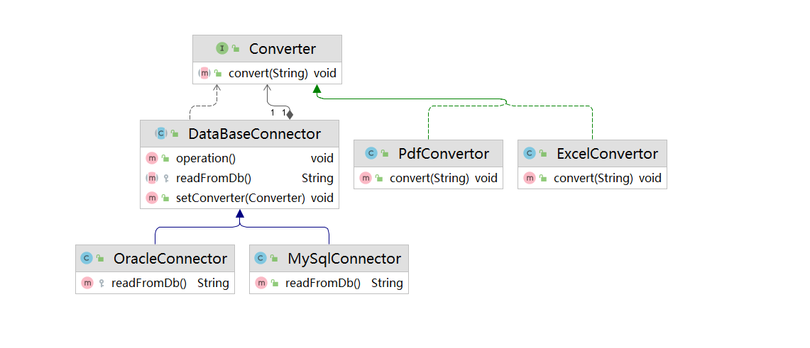This screenshot has height=348, width=810.
Task: Click setConverter(Converter) method row
Action: [x=240, y=198]
